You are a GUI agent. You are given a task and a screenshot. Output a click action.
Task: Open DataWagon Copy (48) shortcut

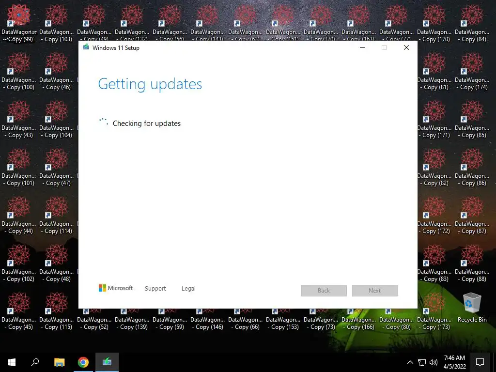click(x=57, y=263)
